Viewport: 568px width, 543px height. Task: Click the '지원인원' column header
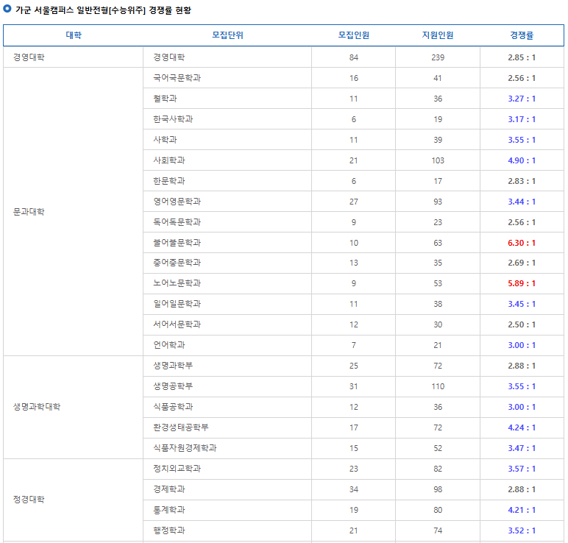point(438,35)
